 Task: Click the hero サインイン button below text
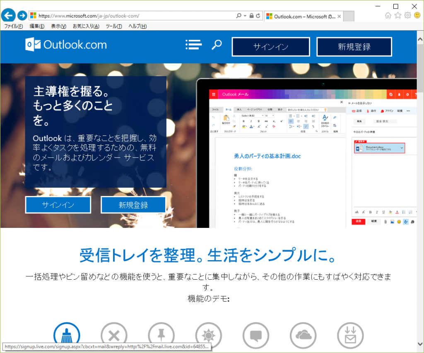point(58,205)
